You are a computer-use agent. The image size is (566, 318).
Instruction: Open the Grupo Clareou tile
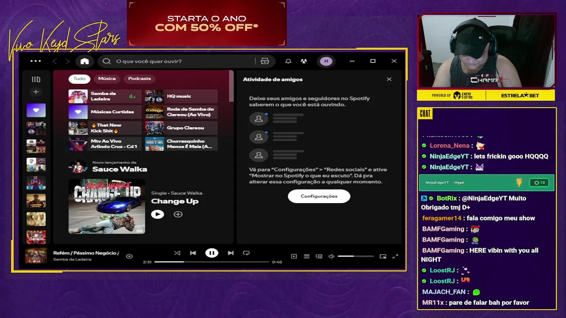point(181,128)
